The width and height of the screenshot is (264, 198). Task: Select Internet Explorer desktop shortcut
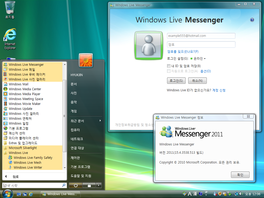coord(10,39)
